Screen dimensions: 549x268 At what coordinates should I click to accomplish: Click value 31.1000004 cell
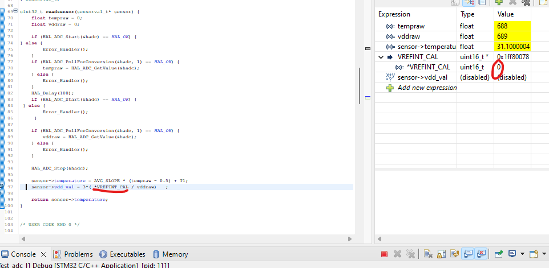click(x=512, y=47)
